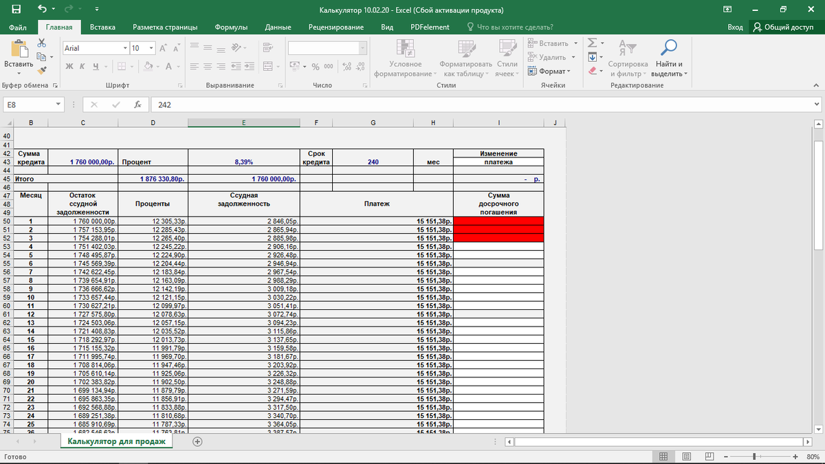
Task: Switch to the Вставка tab
Action: 102,27
